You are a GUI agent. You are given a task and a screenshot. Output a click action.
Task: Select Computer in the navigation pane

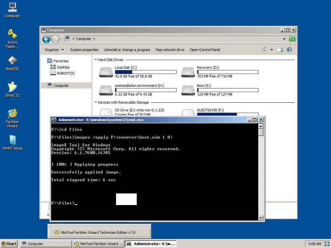(66, 85)
